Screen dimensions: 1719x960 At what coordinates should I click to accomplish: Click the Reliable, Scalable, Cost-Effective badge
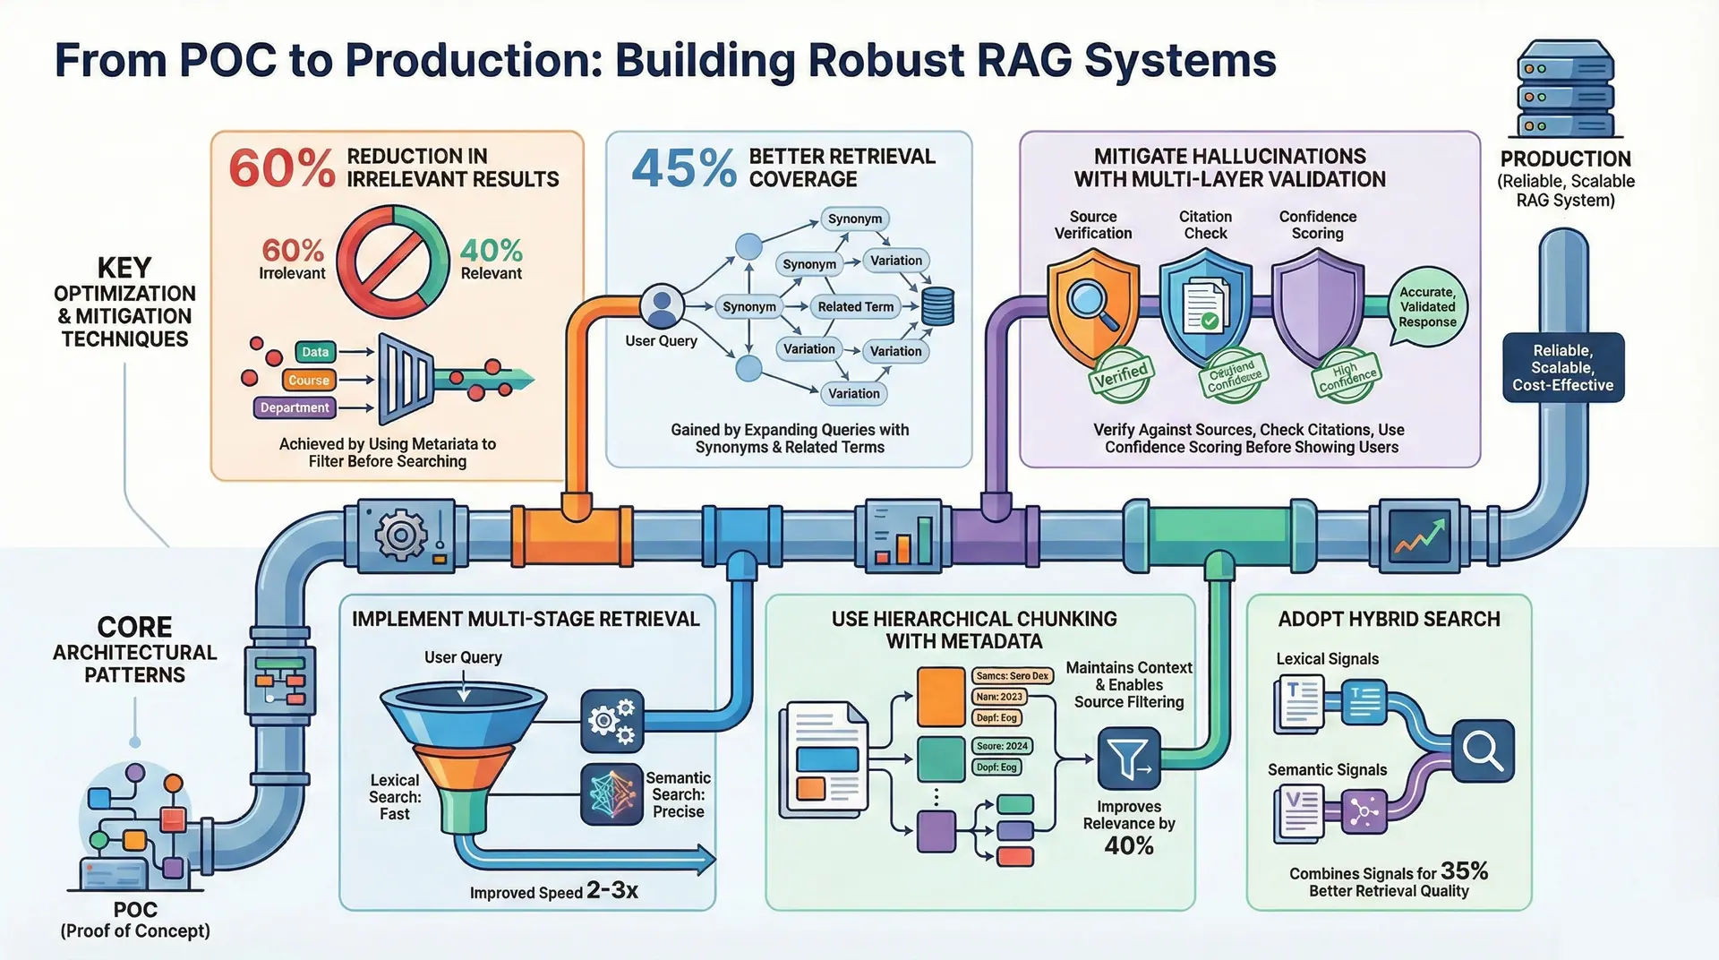[x=1563, y=368]
